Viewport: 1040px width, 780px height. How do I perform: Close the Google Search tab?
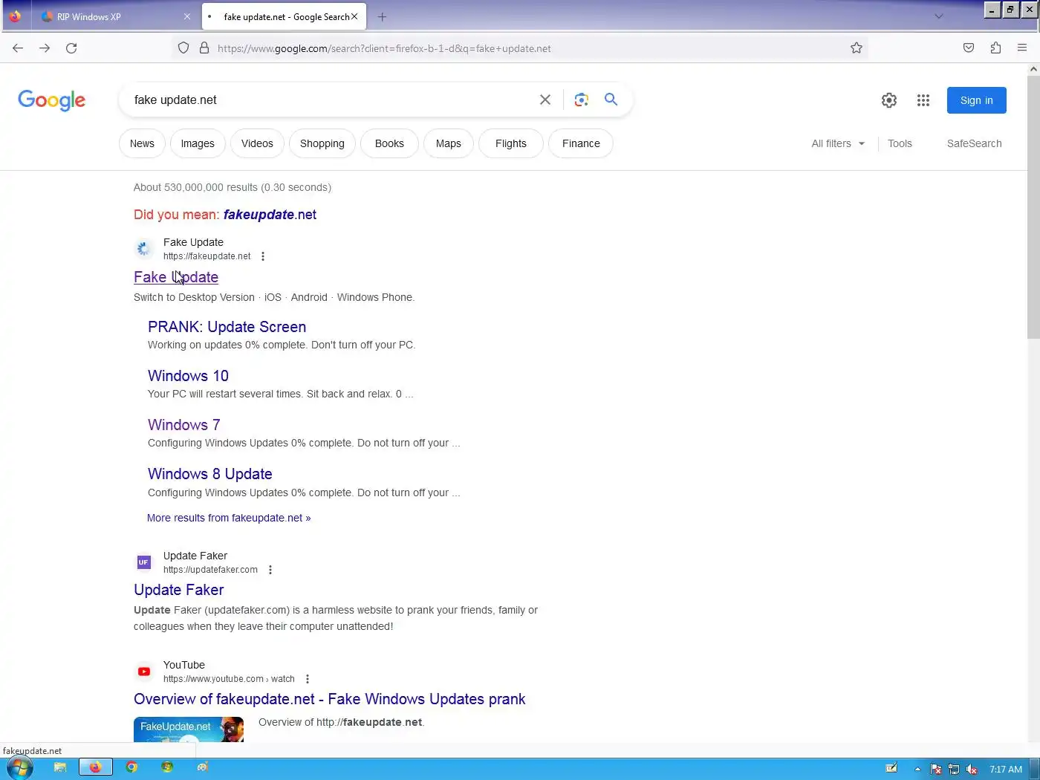pos(354,16)
